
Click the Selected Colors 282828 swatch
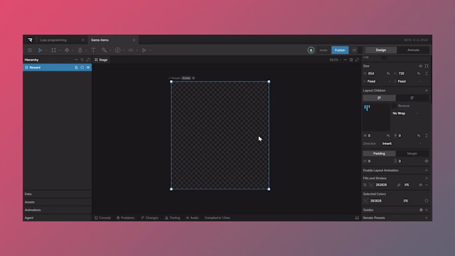[x=366, y=201]
